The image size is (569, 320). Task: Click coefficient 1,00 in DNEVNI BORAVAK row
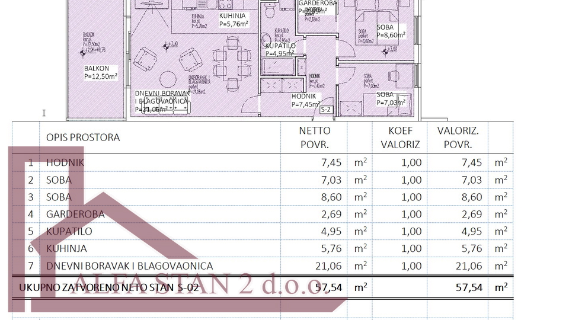tap(411, 266)
